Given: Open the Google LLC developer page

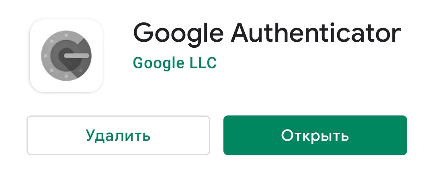Looking at the screenshot, I should point(175,63).
